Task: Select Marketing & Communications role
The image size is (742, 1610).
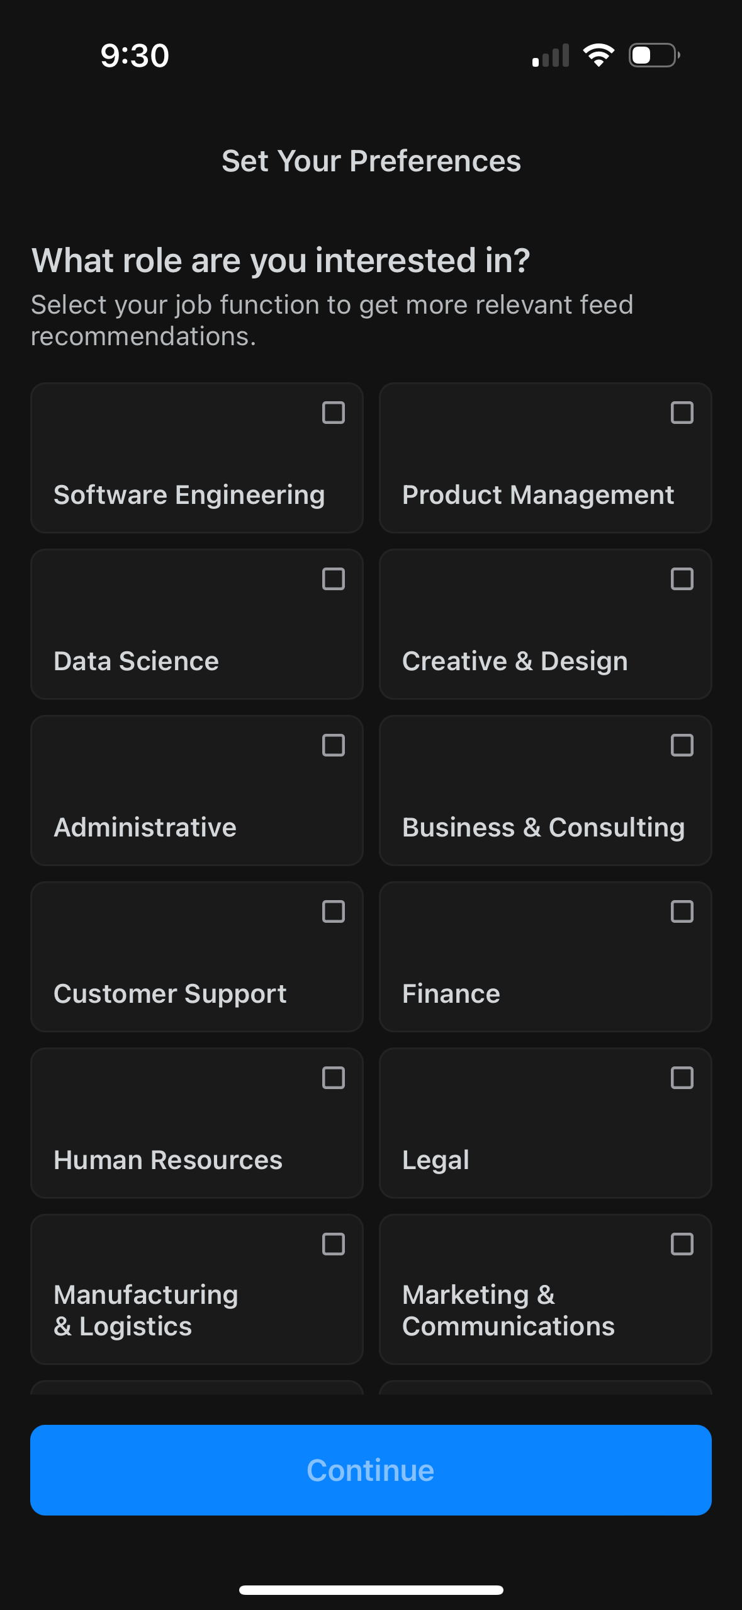Action: [x=682, y=1244]
